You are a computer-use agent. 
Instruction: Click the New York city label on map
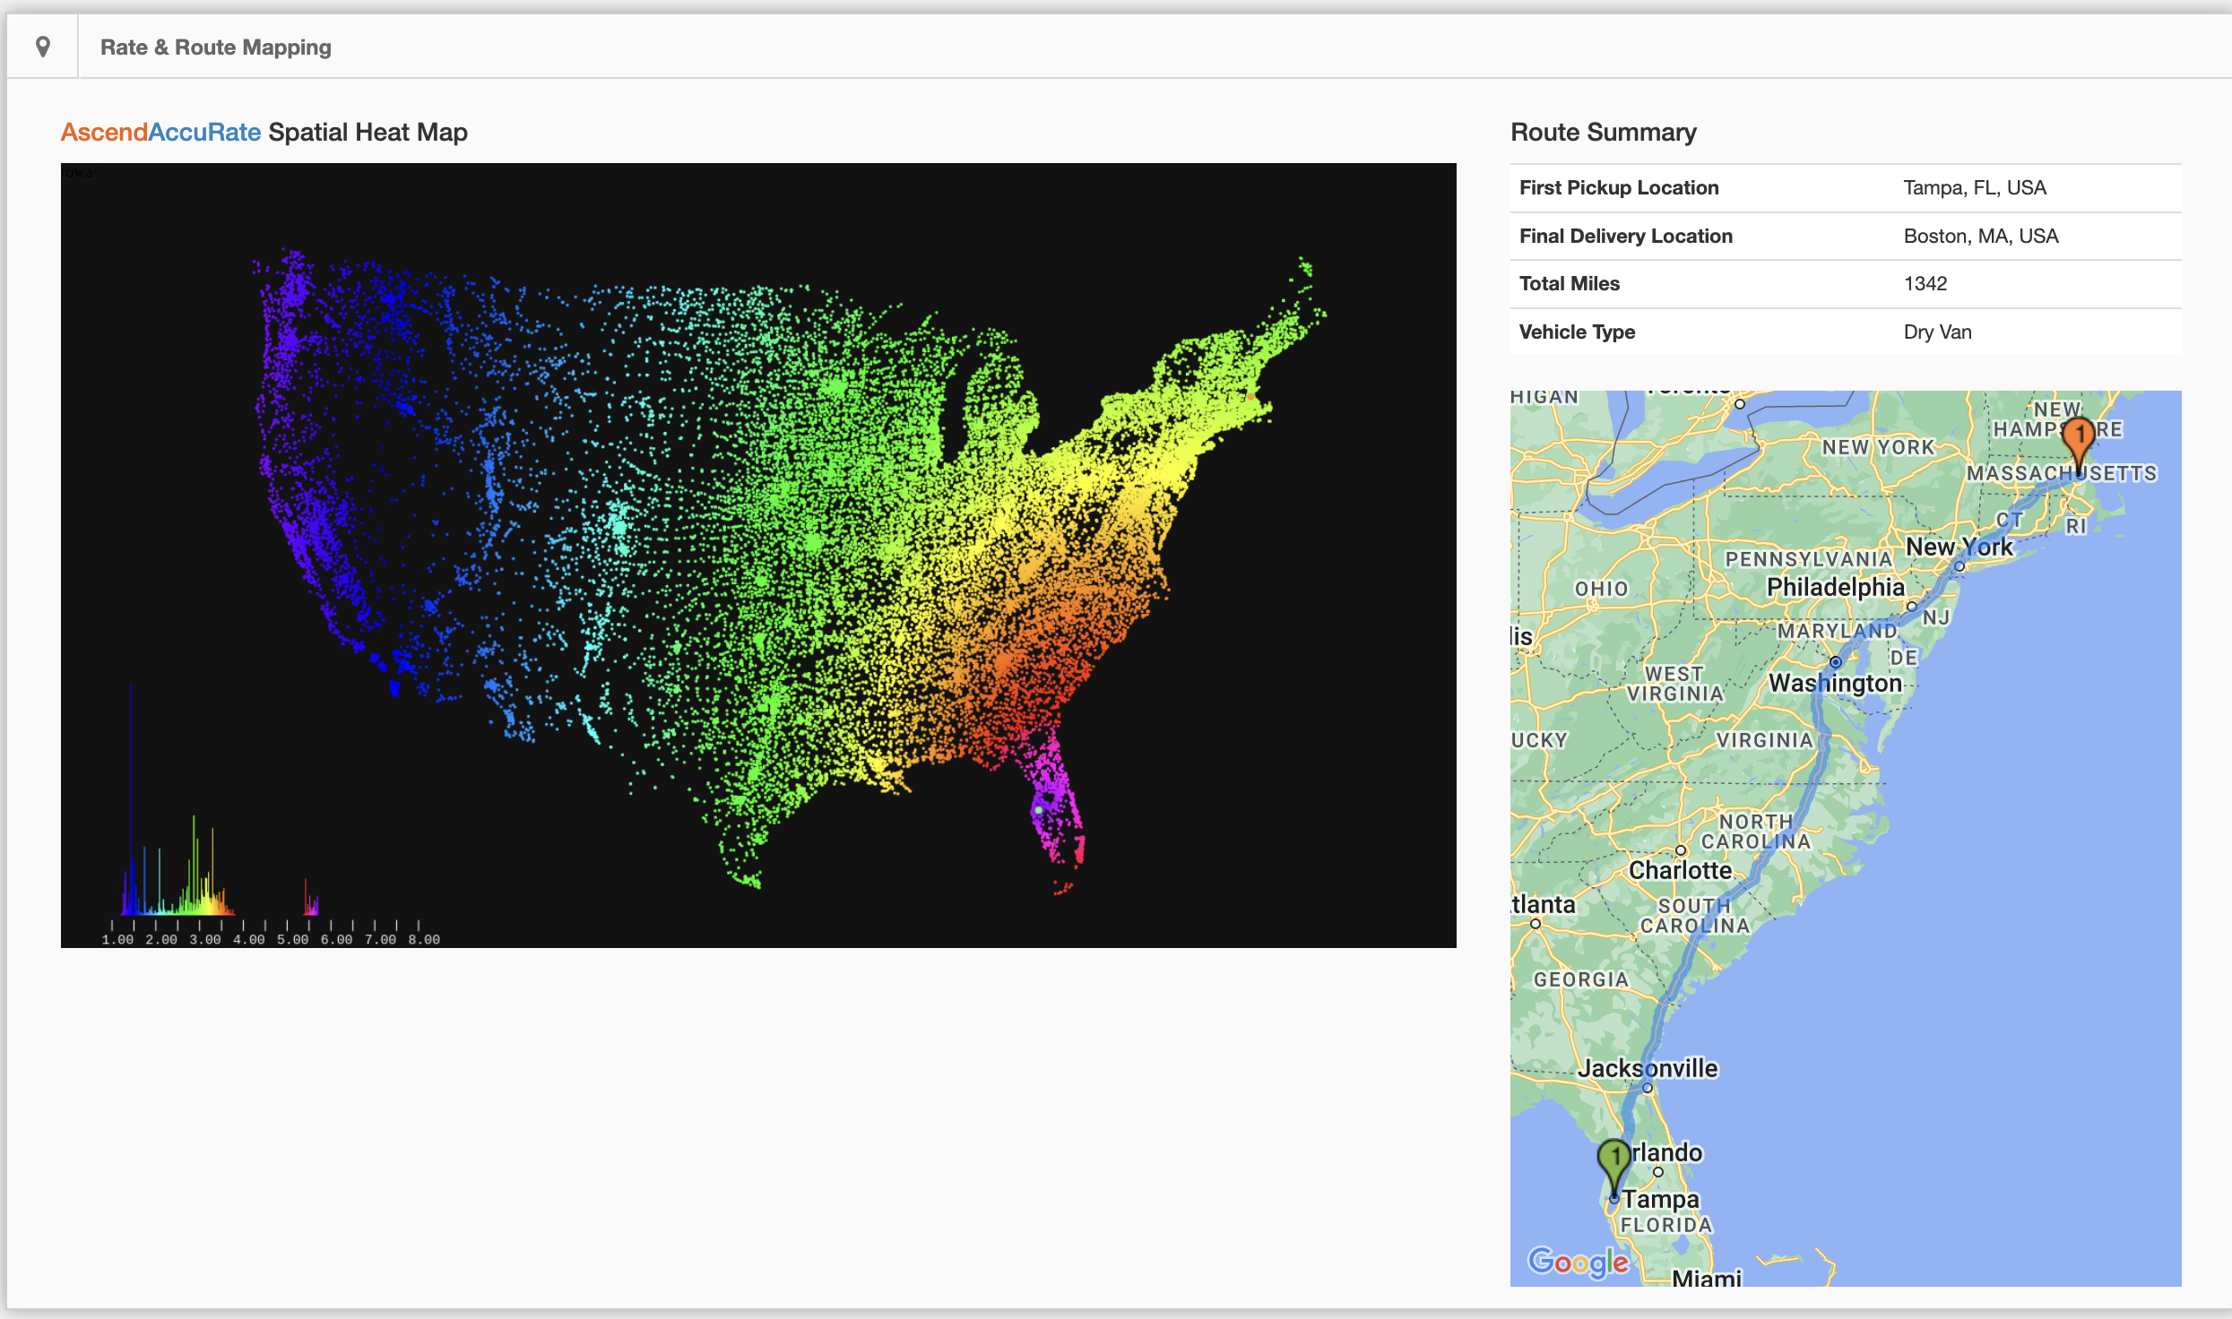pyautogui.click(x=1959, y=547)
